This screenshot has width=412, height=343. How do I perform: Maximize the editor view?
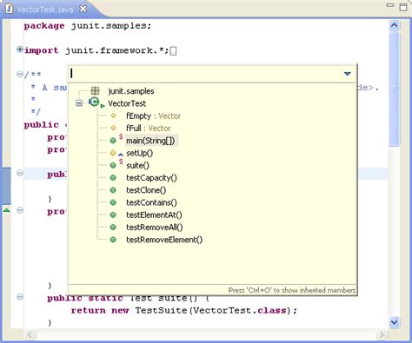tap(403, 7)
